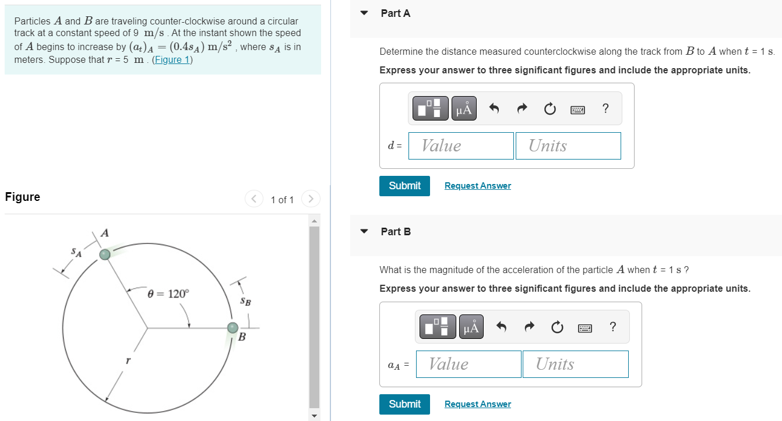Click the next figure arrow
The height and width of the screenshot is (421, 782).
311,199
